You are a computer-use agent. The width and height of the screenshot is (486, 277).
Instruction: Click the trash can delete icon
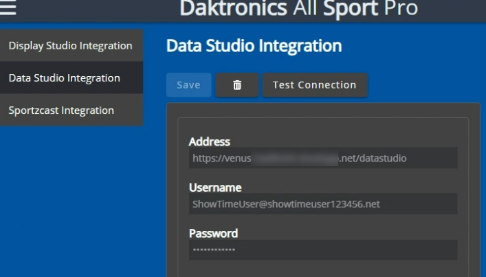click(237, 85)
